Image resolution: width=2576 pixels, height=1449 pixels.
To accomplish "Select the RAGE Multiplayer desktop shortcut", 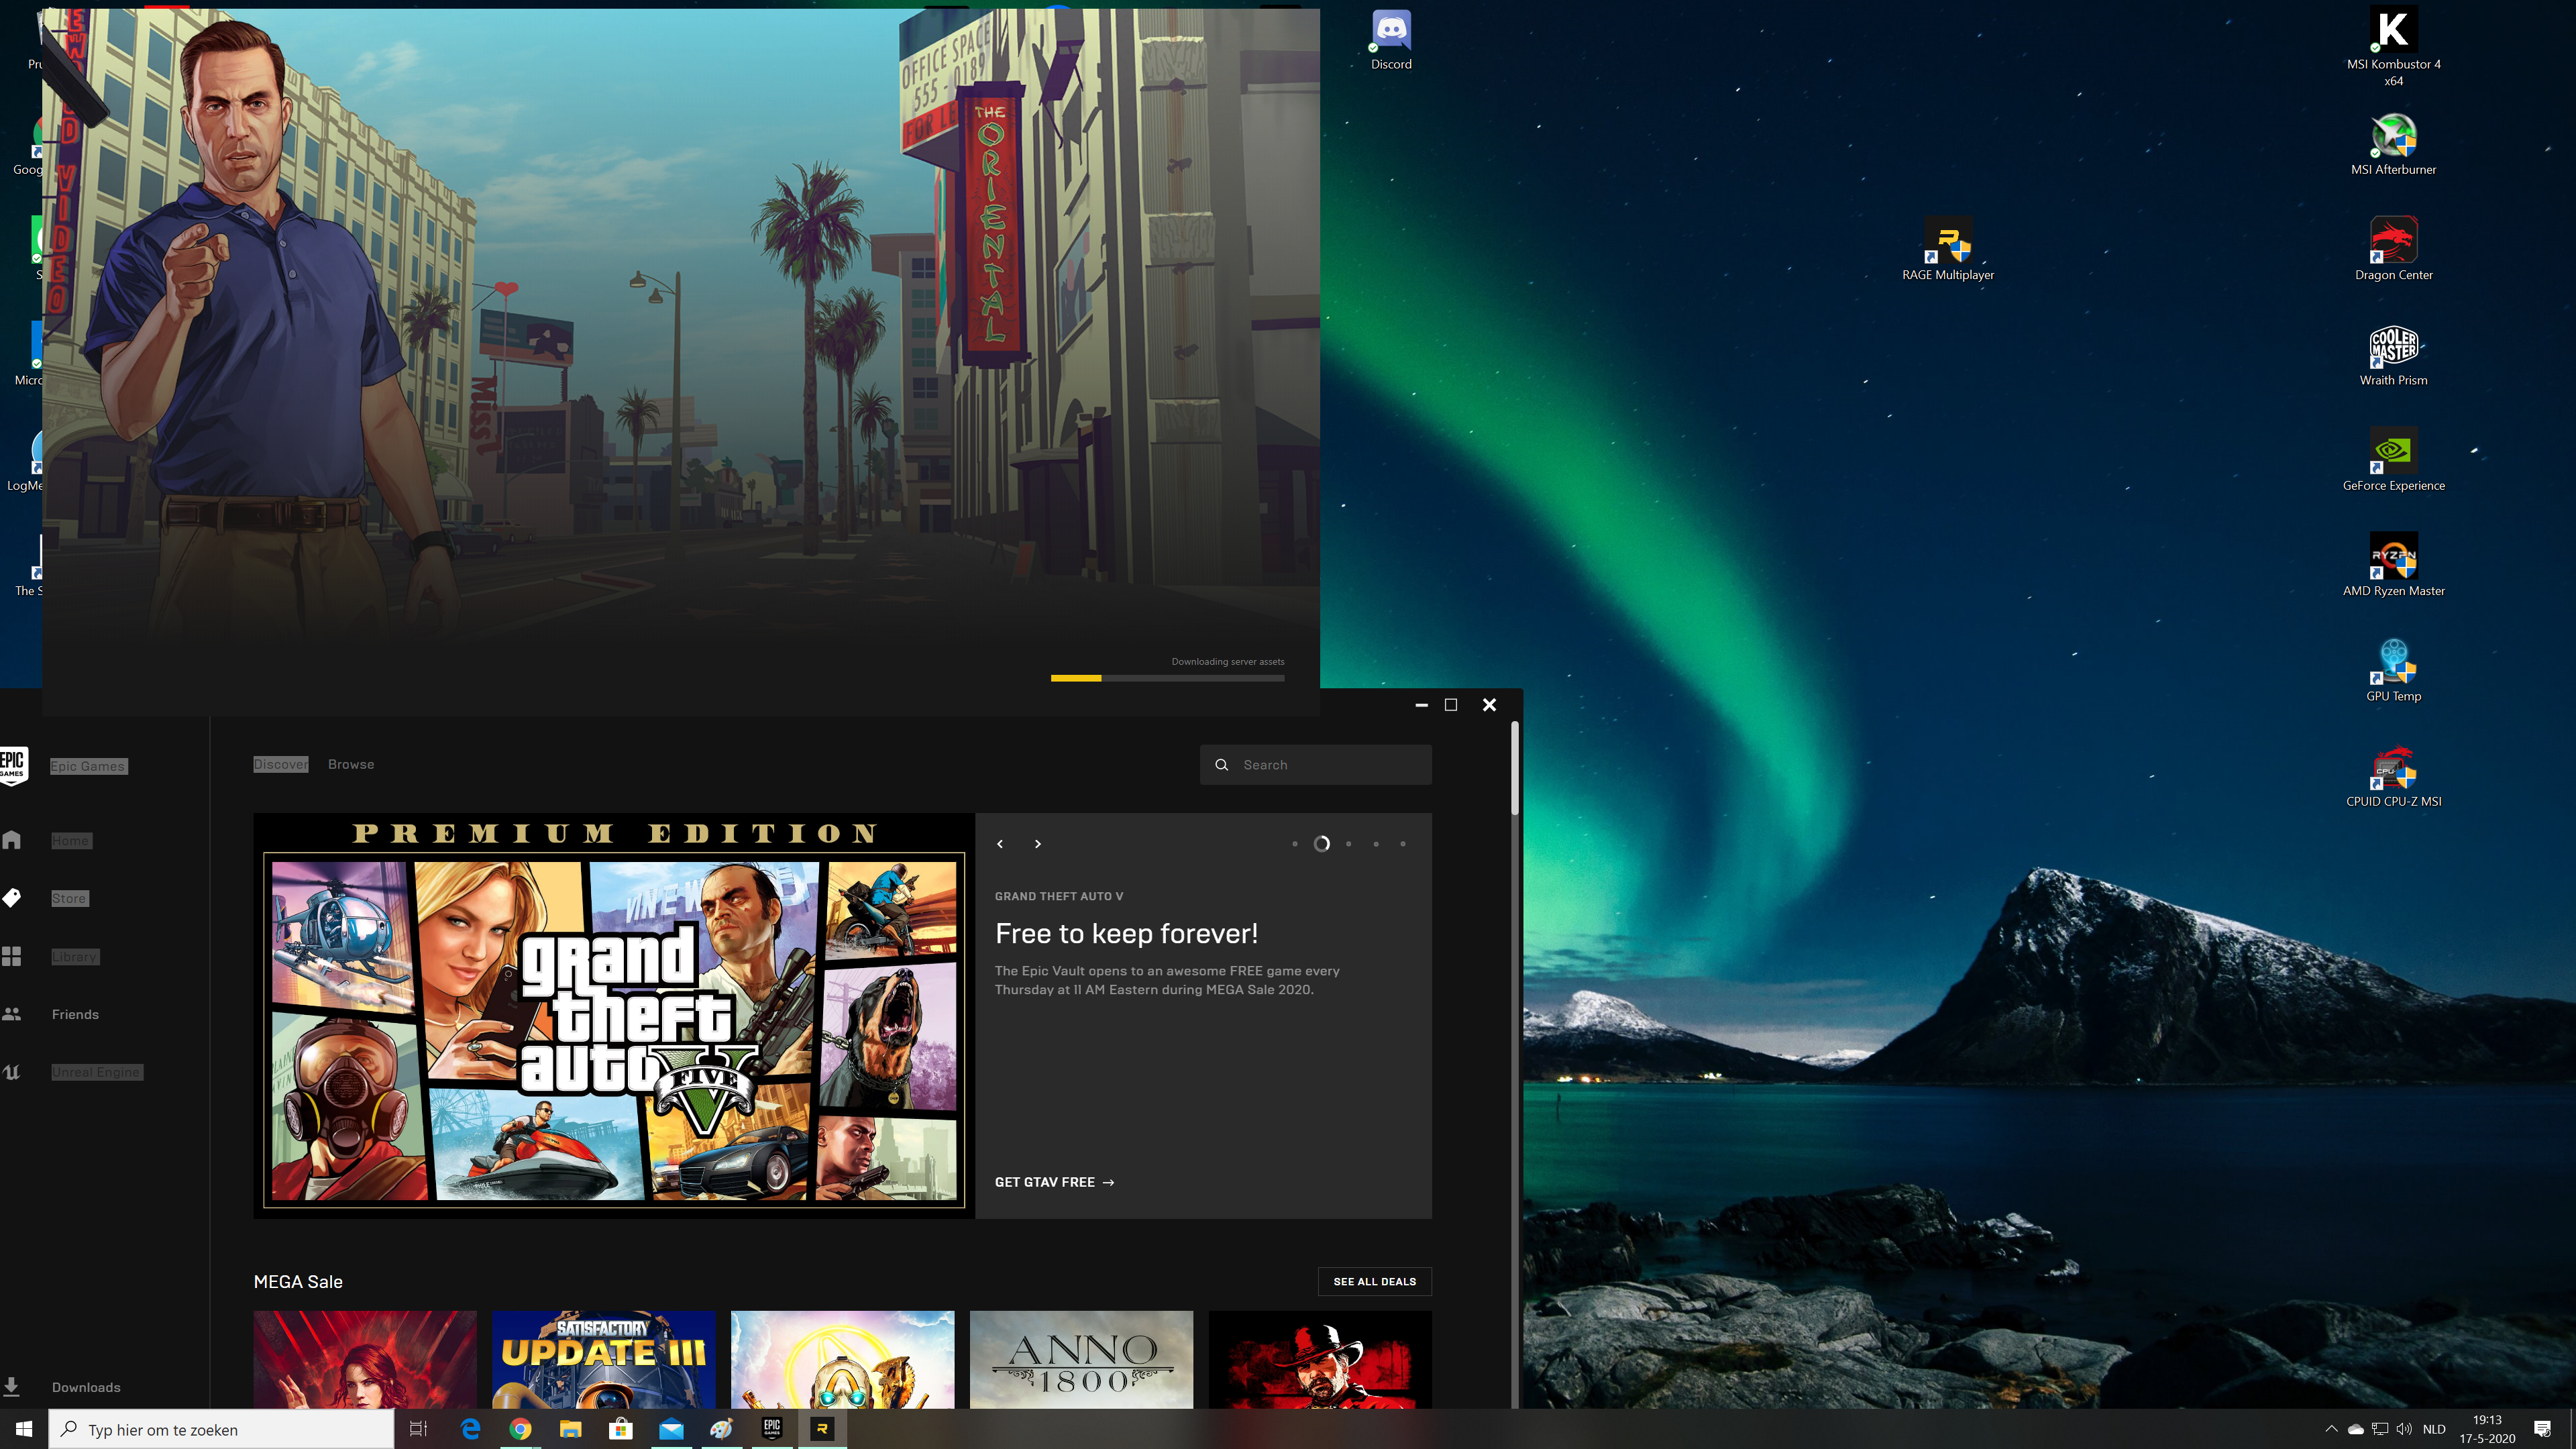I will pyautogui.click(x=1947, y=250).
